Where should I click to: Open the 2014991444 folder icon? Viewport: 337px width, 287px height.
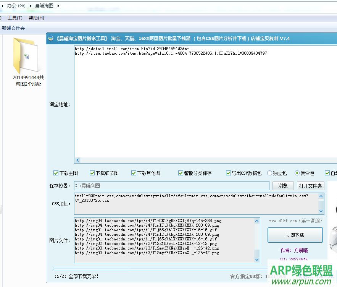coord(26,55)
